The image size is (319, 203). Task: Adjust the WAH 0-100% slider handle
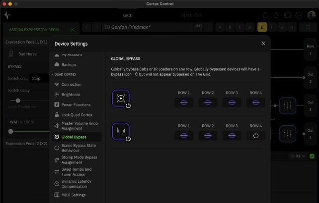tap(10, 132)
